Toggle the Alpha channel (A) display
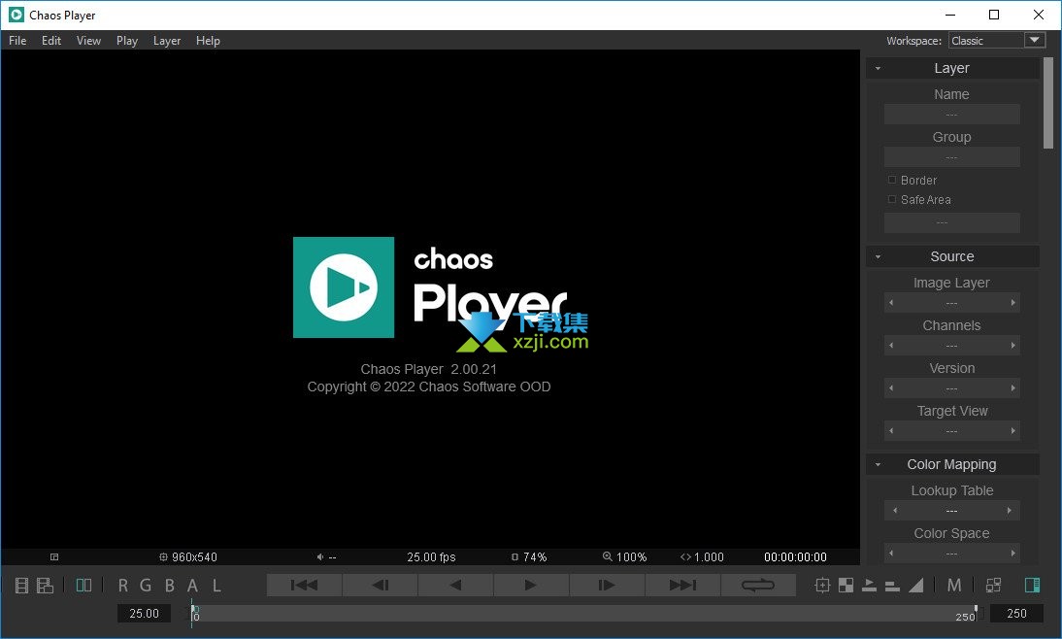The height and width of the screenshot is (639, 1062). point(192,586)
